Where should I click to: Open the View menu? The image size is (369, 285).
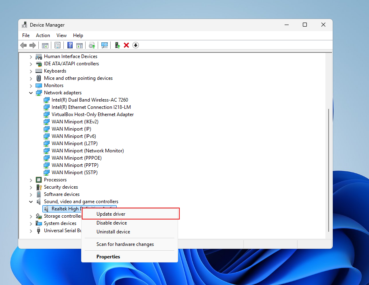click(61, 35)
